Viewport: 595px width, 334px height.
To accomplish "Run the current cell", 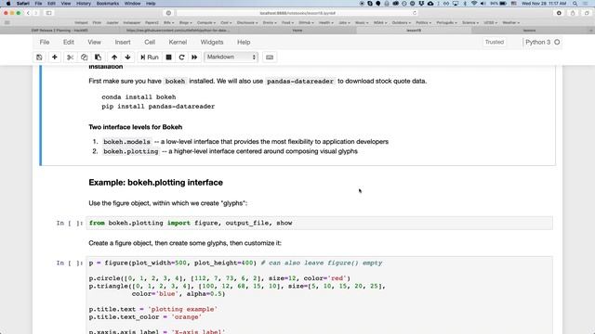I will tap(150, 58).
